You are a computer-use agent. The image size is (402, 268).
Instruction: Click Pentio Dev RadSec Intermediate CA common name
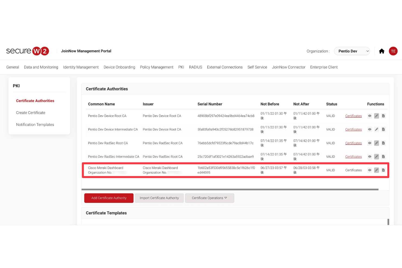click(x=114, y=157)
